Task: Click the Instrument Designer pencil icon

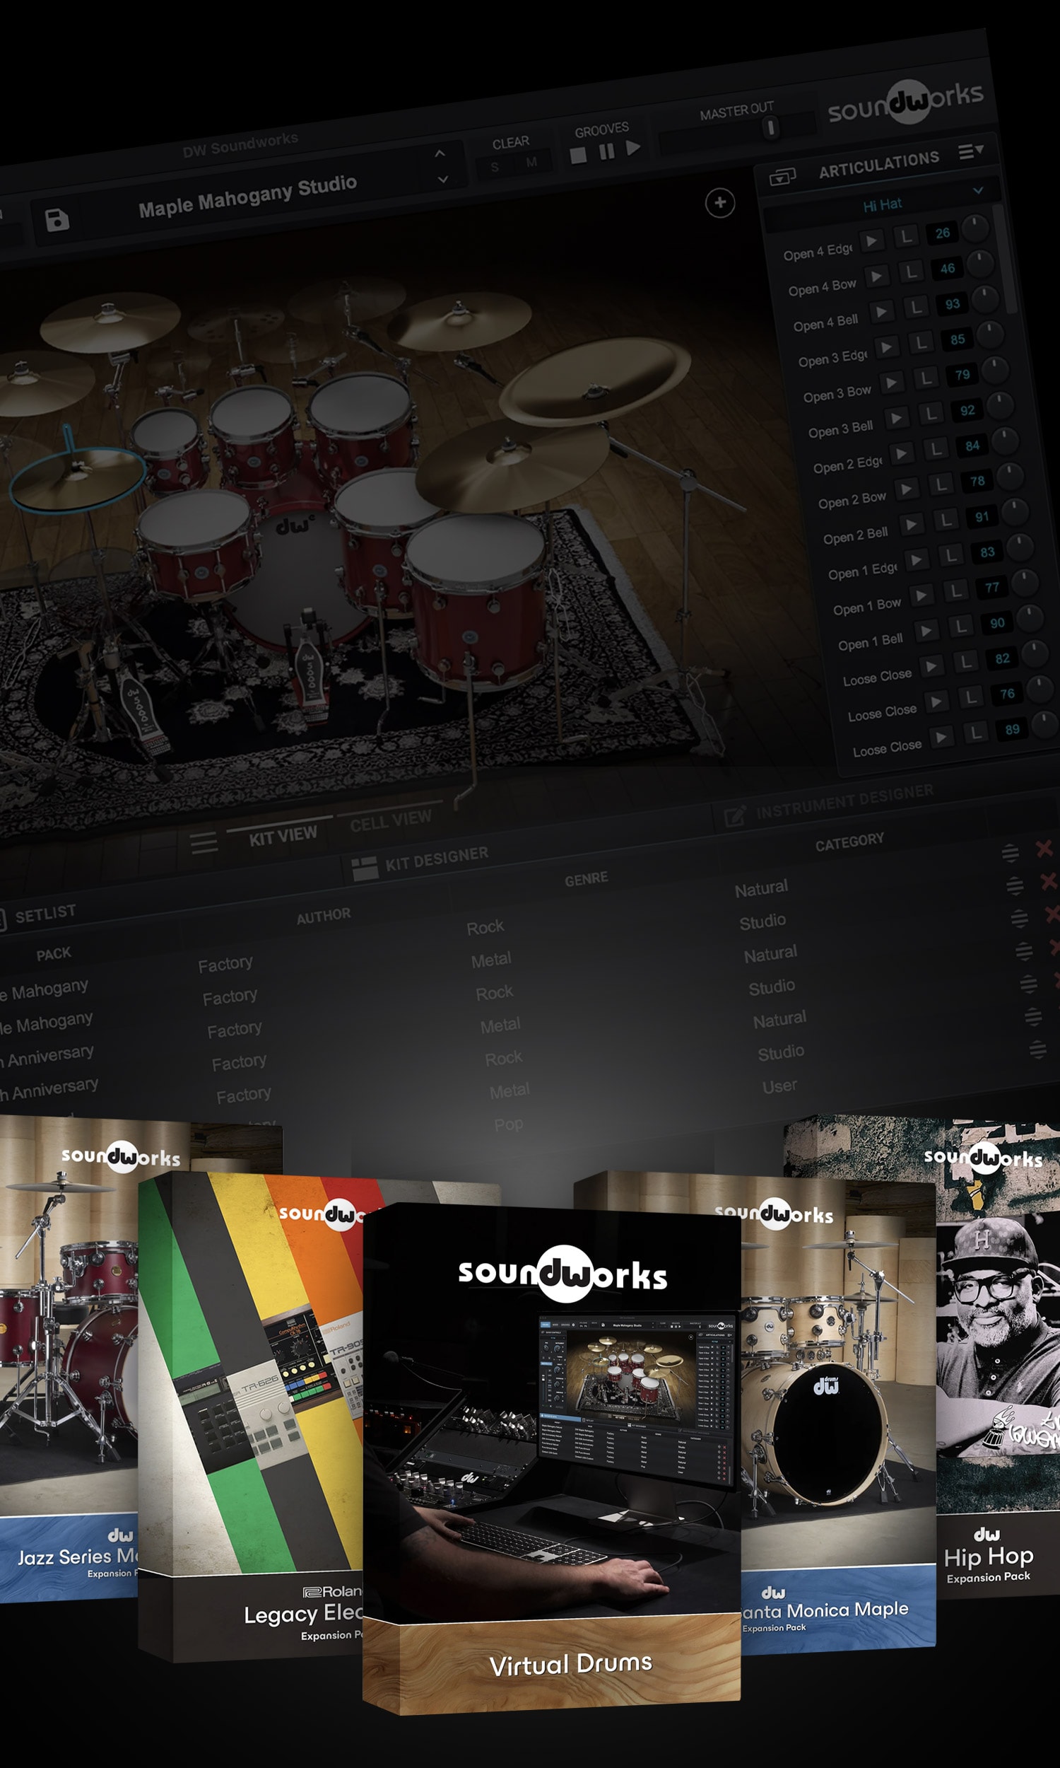Action: coord(735,815)
